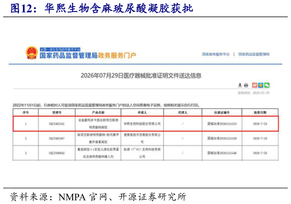291x204 pixels.
Task: Click the 产品名称 column header
Action: 98,113
